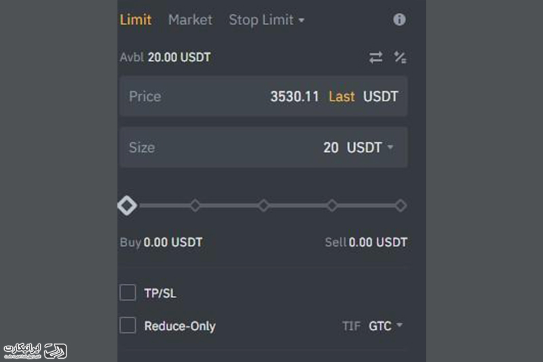
Task: Select the 75% slider diamond marker
Action: coord(332,205)
